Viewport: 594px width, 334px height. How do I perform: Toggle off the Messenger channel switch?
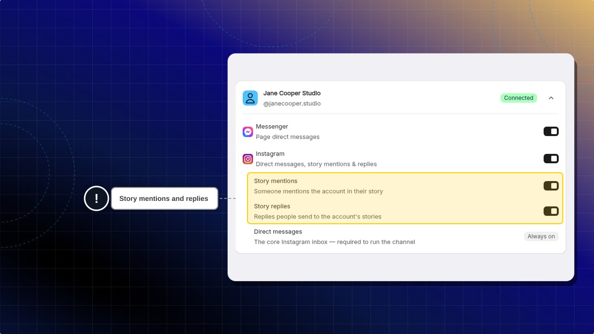point(551,131)
